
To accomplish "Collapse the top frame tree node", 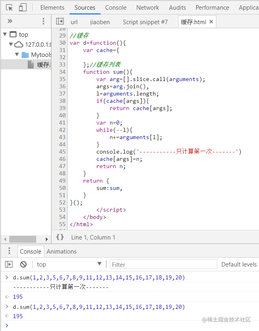I will (5, 34).
